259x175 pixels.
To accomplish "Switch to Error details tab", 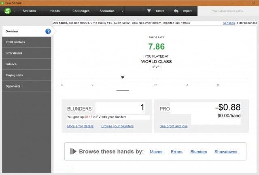I will click(x=27, y=53).
